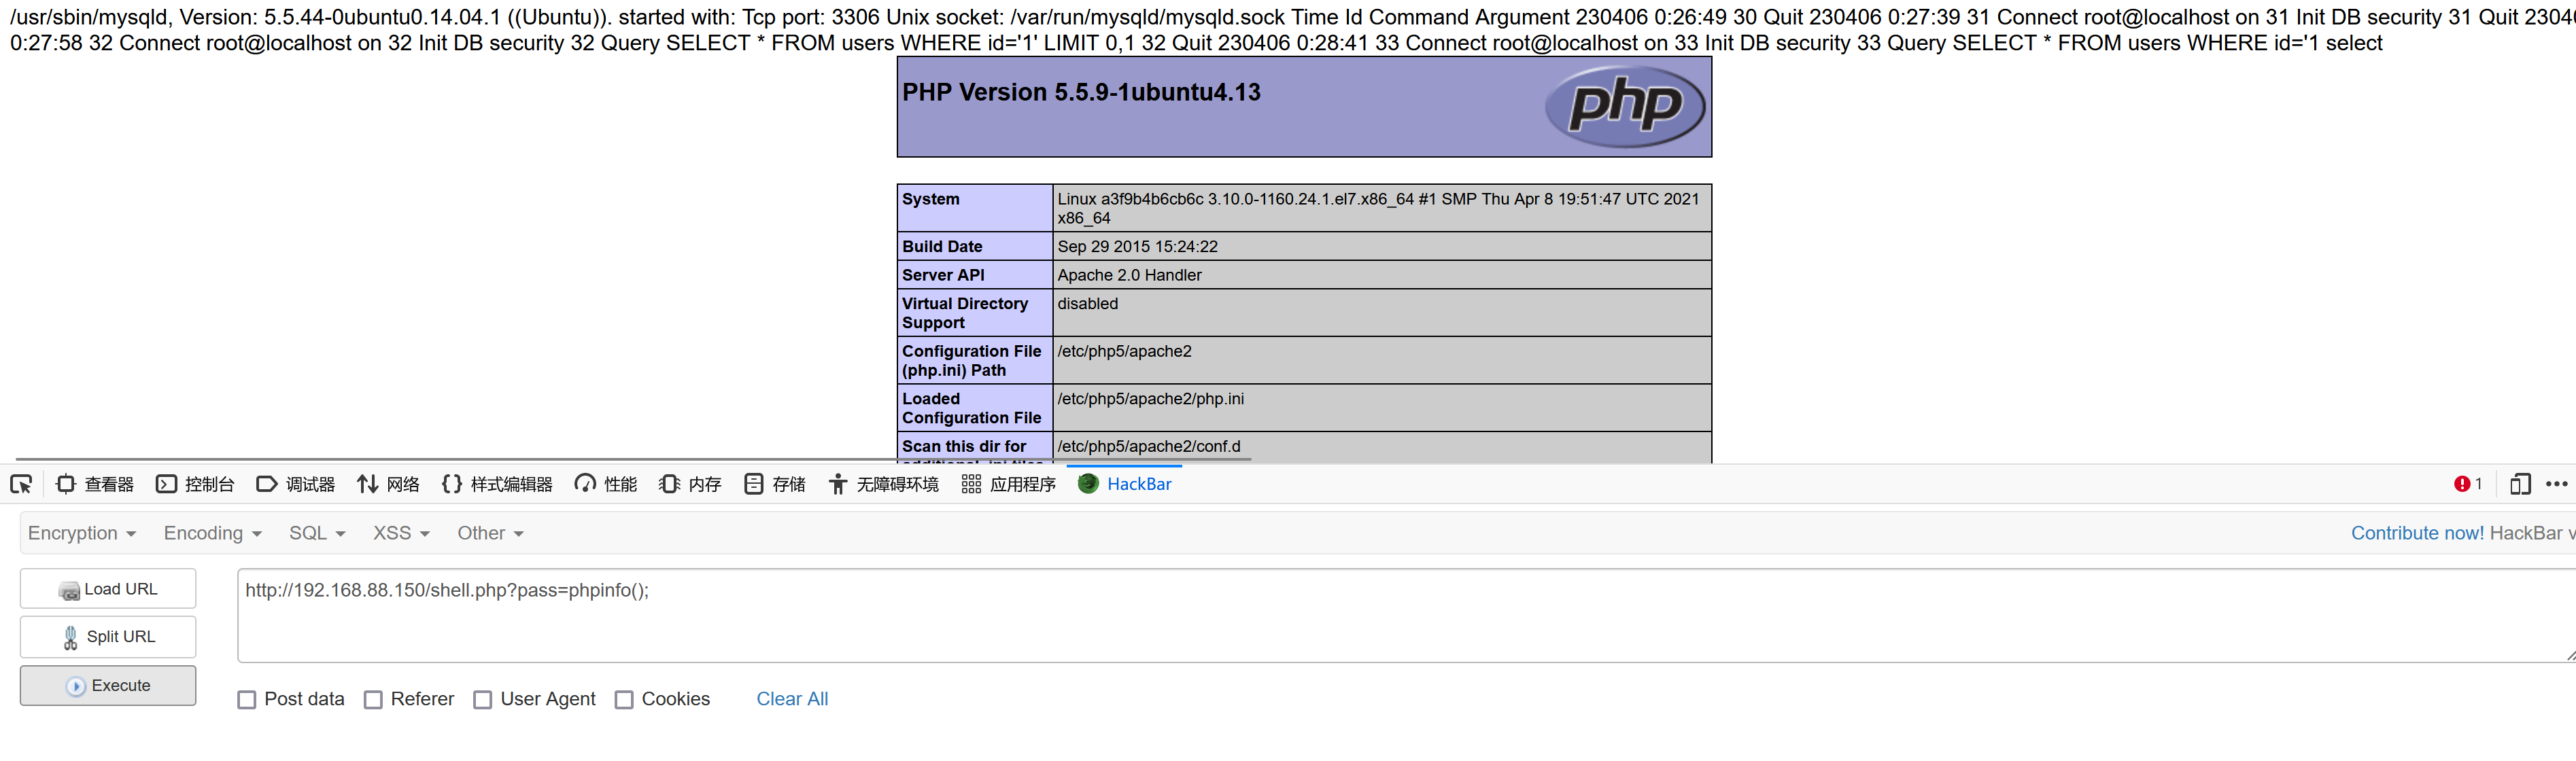The image size is (2576, 761).
Task: Open the Console (控制台) panel
Action: 195,485
